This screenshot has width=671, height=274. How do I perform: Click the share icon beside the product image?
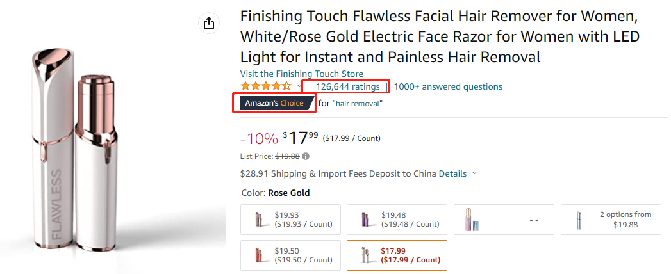coord(208,24)
